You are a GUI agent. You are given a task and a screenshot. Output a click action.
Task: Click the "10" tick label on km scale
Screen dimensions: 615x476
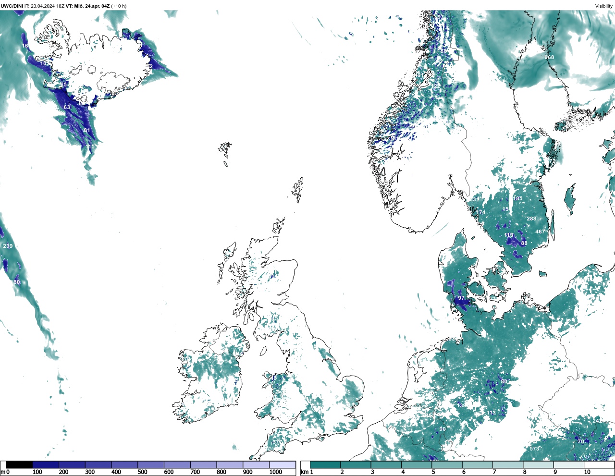pos(587,472)
